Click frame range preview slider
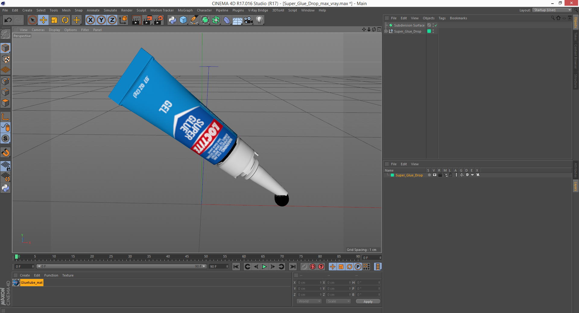The height and width of the screenshot is (313, 579). [122, 266]
